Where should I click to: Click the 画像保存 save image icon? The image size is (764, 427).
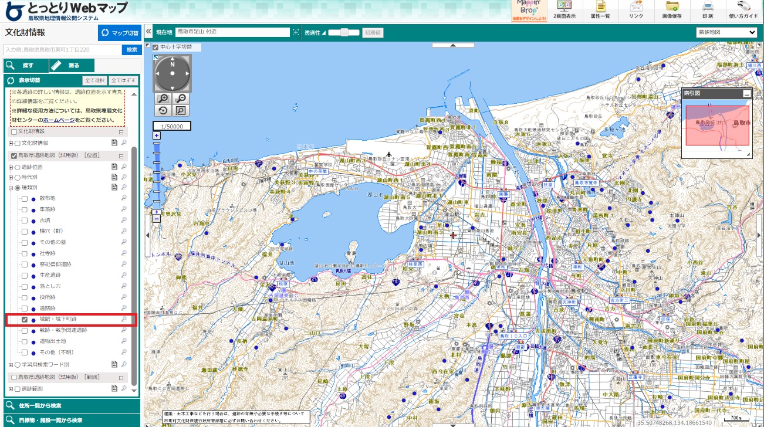coord(672,11)
